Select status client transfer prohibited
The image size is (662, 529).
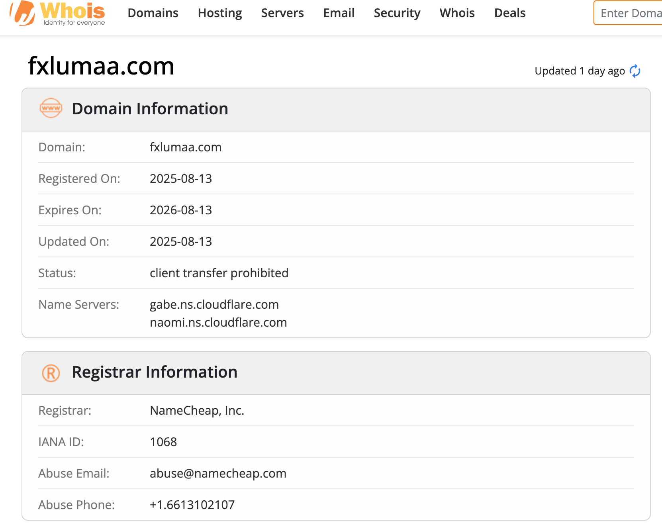219,273
